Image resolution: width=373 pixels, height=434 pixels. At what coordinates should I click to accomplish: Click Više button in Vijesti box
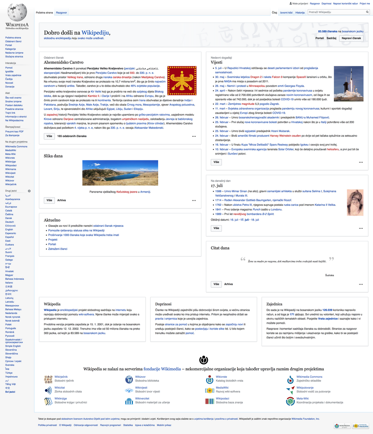coord(216,162)
